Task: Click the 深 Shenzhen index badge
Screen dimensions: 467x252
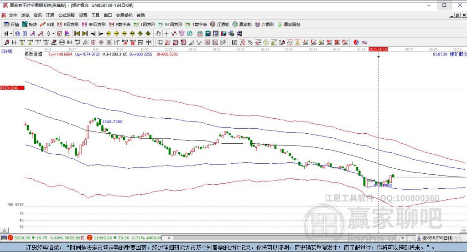Action: tap(90, 238)
